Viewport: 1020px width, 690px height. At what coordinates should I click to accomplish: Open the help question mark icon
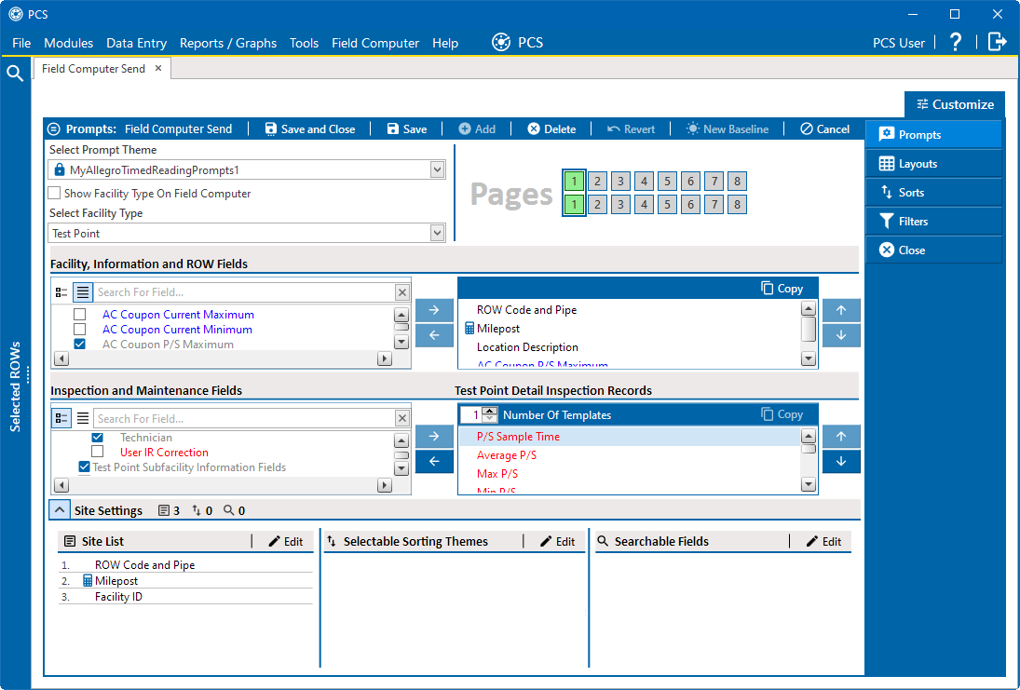[x=955, y=43]
